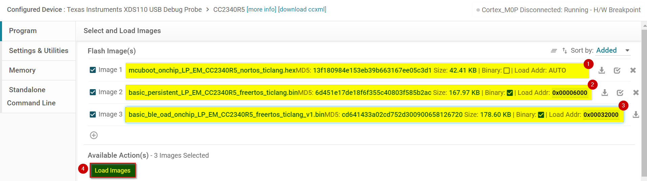Uncheck the Image 1 selection checkbox
Image resolution: width=647 pixels, height=181 pixels.
point(93,70)
